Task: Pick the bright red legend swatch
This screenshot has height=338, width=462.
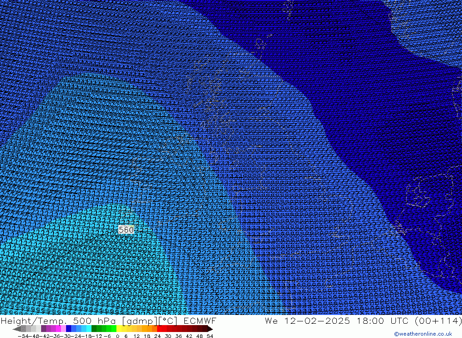Action: click(x=159, y=329)
